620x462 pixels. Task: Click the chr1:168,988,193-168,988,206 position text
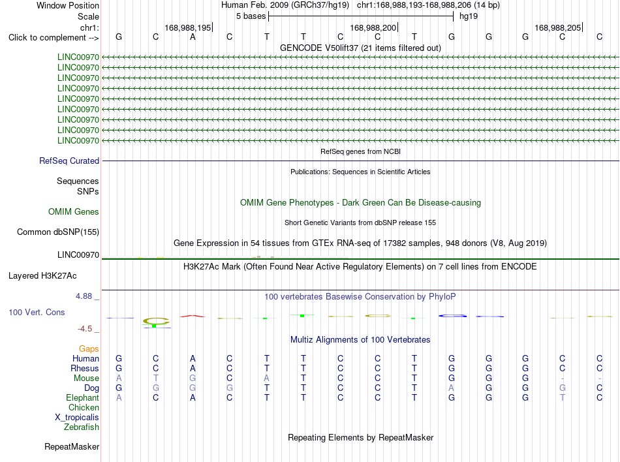(428, 5)
